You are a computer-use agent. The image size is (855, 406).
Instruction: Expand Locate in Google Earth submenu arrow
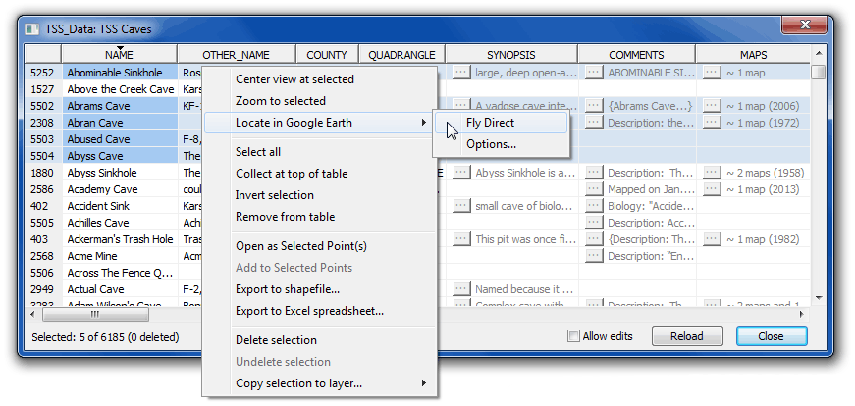coord(423,123)
